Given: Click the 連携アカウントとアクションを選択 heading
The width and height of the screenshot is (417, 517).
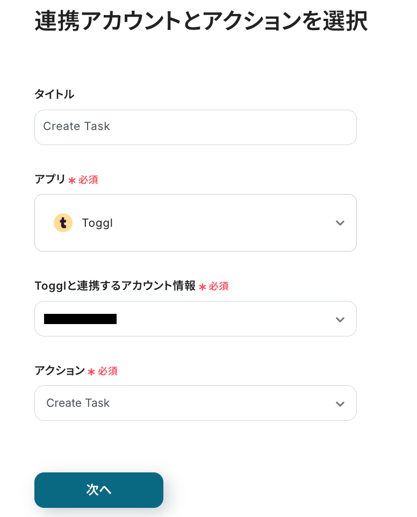Looking at the screenshot, I should click(x=201, y=22).
